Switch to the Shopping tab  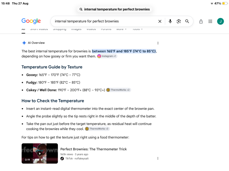click(x=60, y=29)
